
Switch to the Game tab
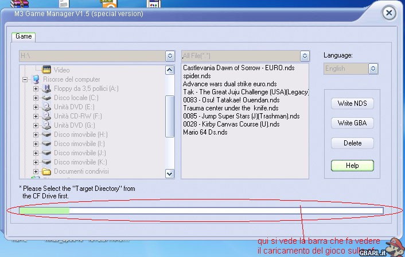24,36
